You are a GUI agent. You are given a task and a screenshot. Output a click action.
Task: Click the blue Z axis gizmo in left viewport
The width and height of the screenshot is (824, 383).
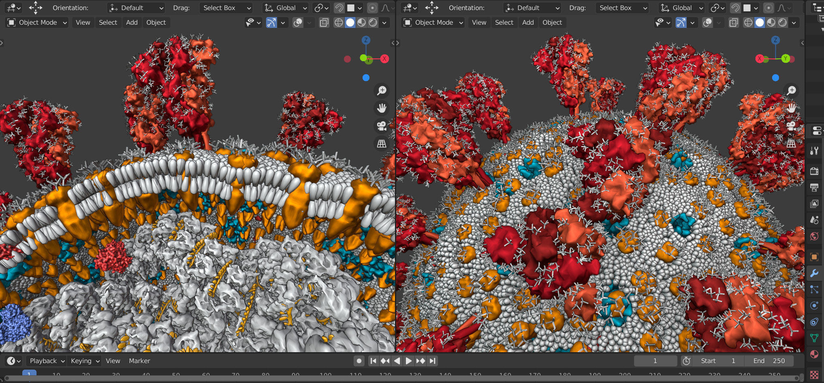[366, 40]
